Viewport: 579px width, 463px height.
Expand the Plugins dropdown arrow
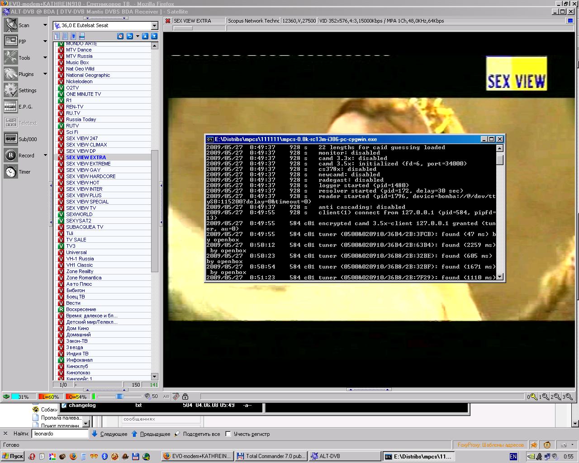click(45, 74)
